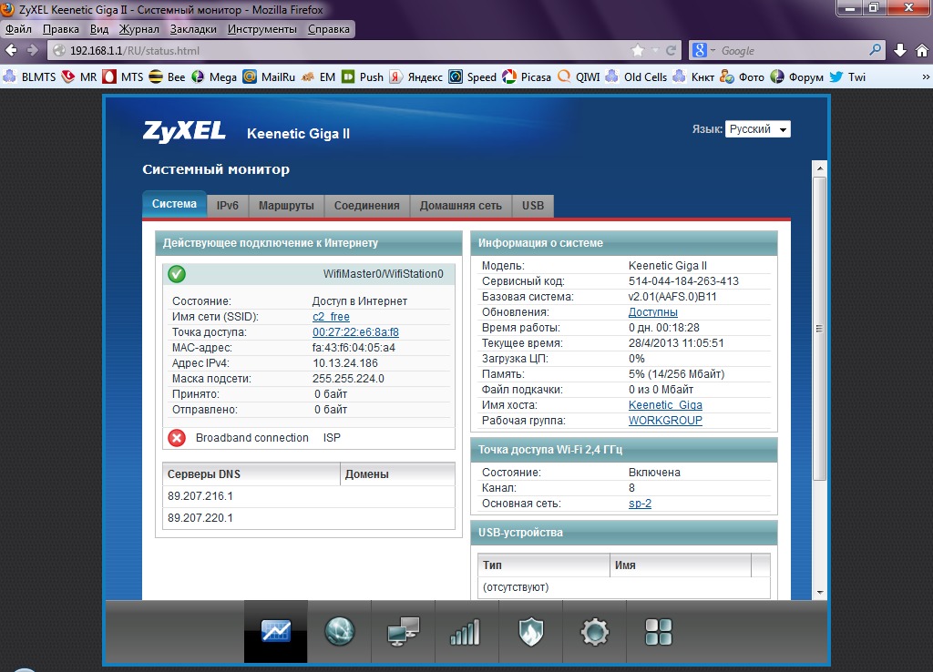This screenshot has height=672, width=933.
Task: Open Wi-Fi settings via the signal bars icon
Action: pyautogui.click(x=466, y=631)
